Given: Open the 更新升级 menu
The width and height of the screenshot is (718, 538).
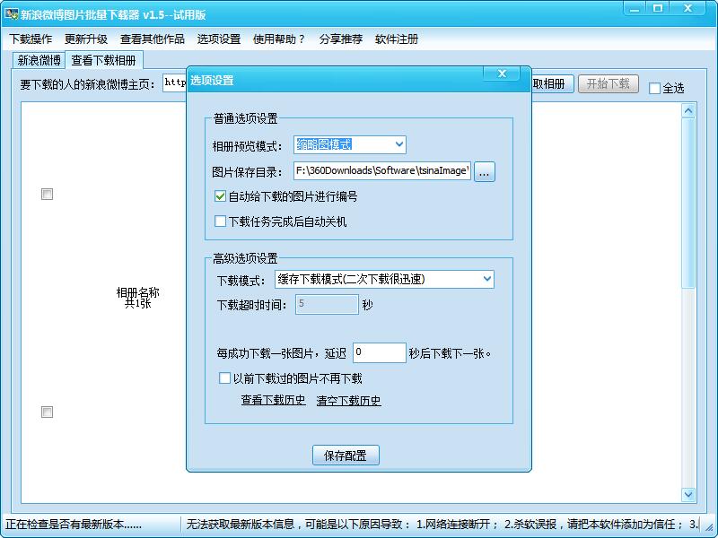Looking at the screenshot, I should click(84, 39).
